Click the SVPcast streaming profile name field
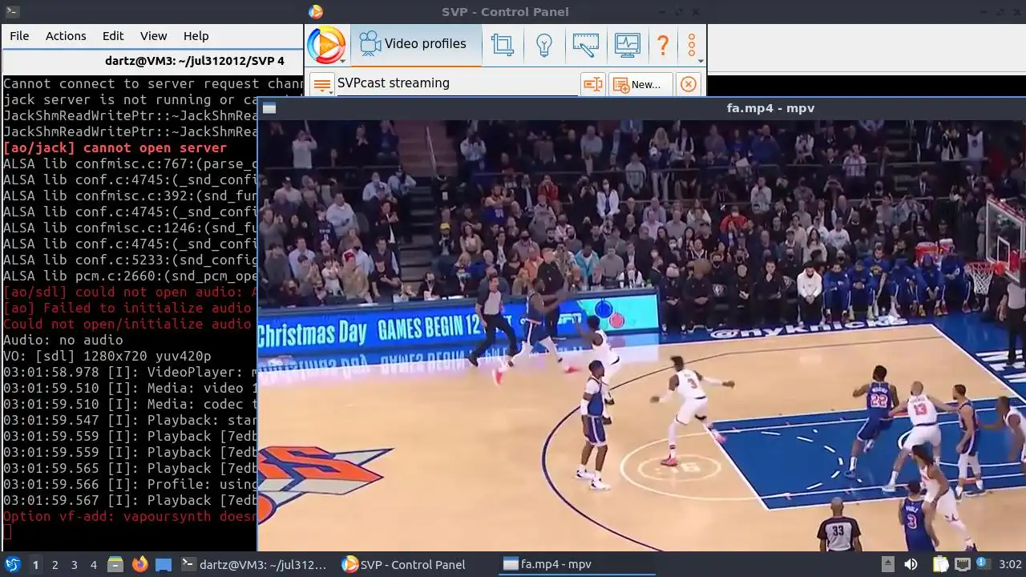Viewport: 1026px width, 577px height. pyautogui.click(x=456, y=83)
